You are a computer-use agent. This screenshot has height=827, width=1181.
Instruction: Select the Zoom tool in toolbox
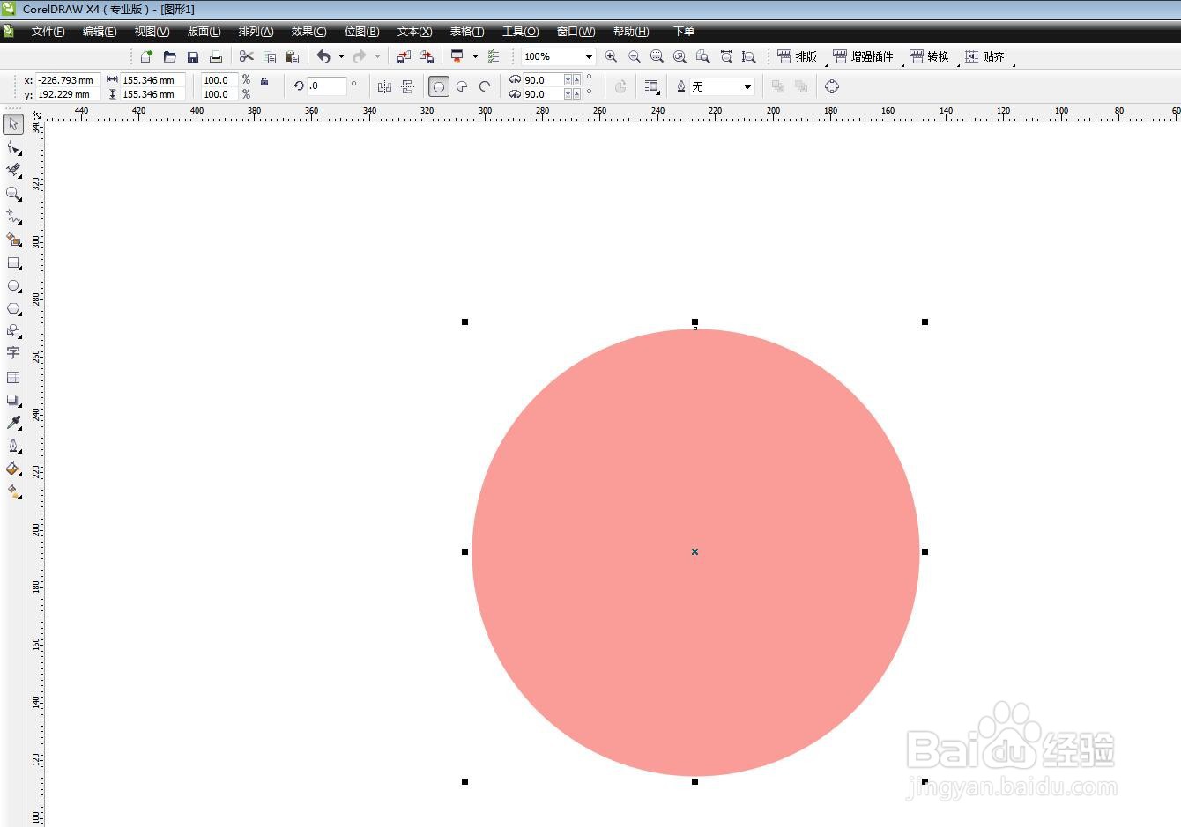click(13, 193)
